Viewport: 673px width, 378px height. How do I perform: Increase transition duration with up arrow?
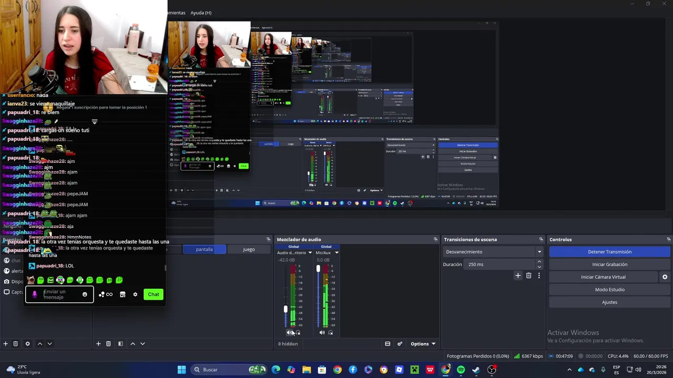(539, 262)
